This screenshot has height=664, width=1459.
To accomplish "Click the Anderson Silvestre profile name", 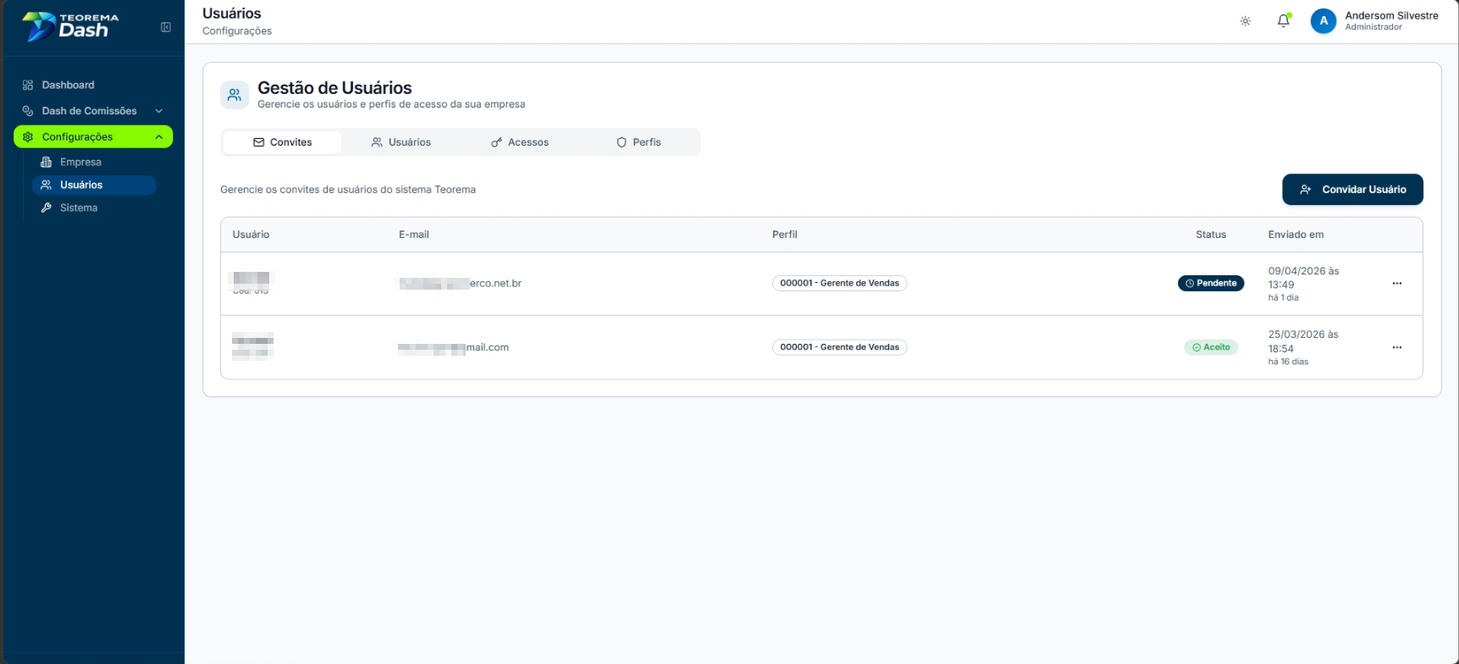I will (x=1391, y=15).
